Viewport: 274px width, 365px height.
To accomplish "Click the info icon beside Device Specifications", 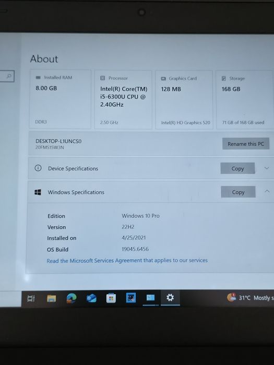I will coord(38,168).
